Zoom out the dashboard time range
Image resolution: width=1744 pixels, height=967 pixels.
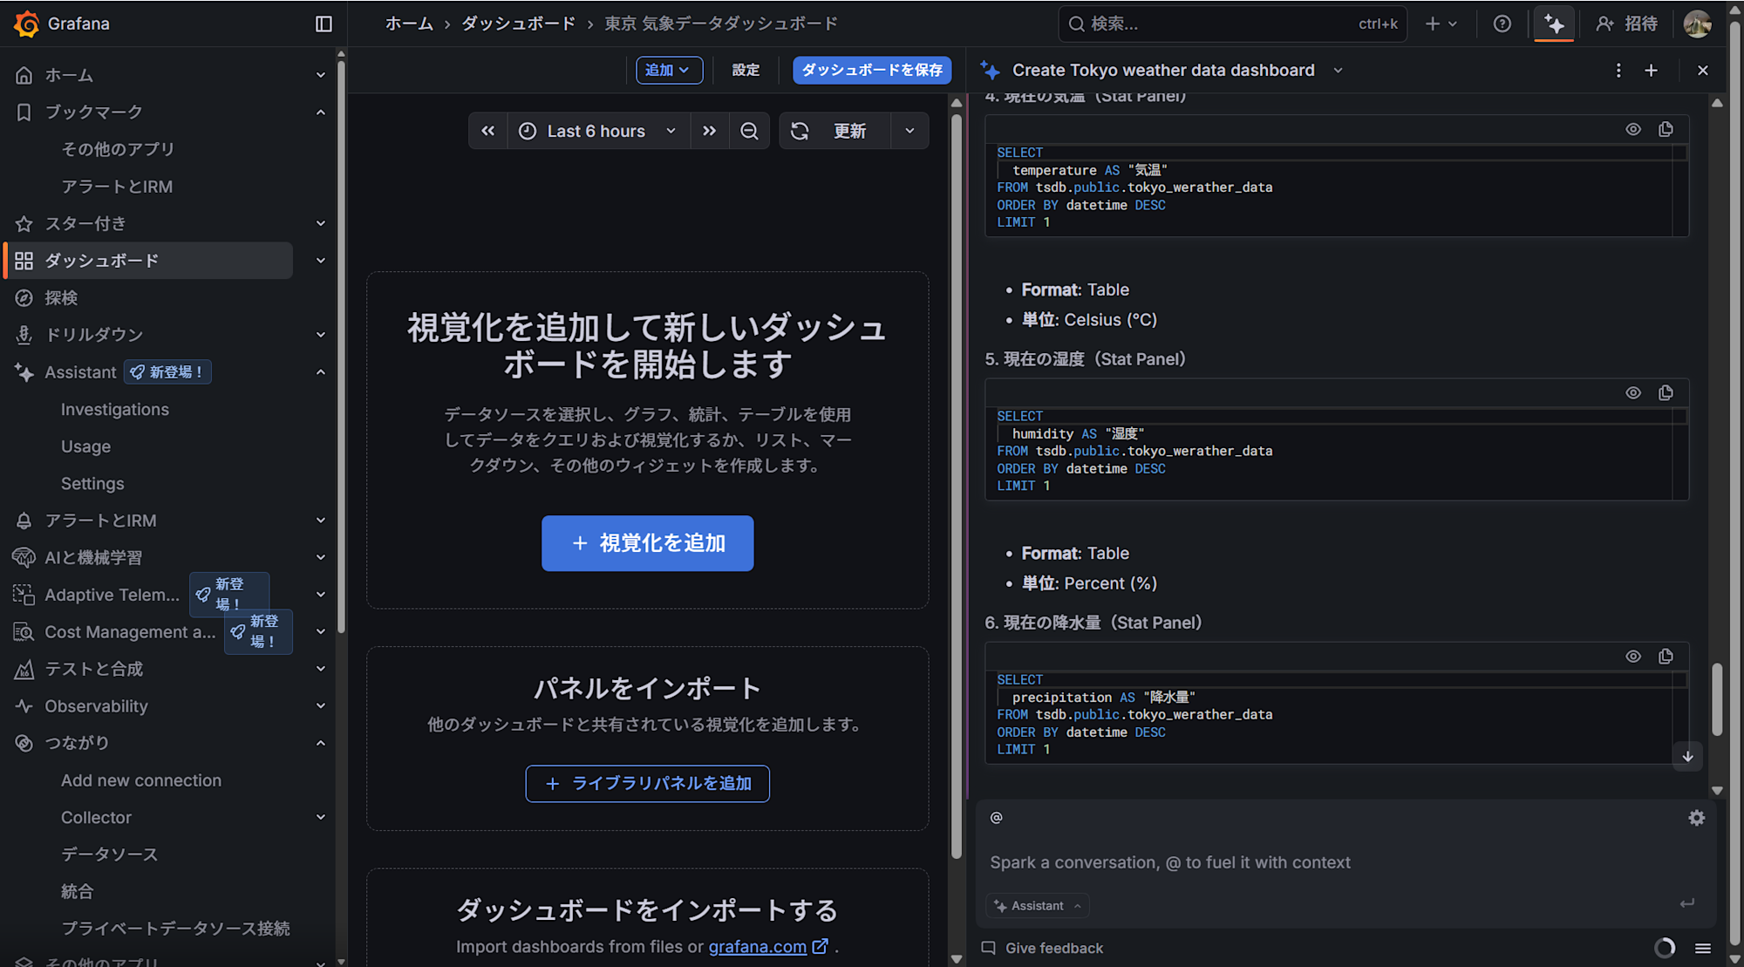point(749,130)
